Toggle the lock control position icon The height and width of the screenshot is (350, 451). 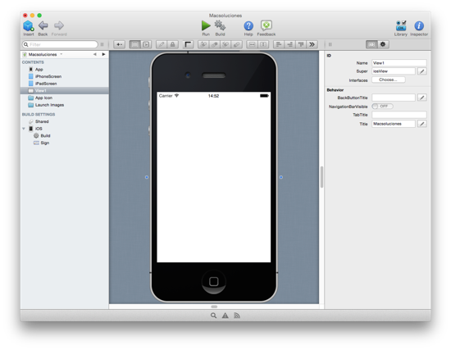[172, 44]
